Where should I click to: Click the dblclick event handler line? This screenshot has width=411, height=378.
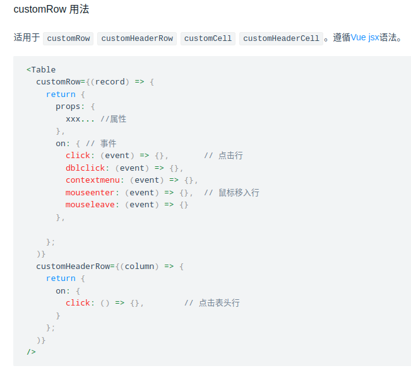tap(124, 168)
